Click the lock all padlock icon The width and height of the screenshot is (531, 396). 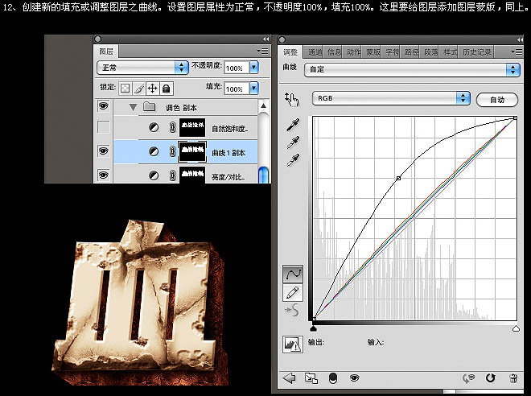[166, 87]
